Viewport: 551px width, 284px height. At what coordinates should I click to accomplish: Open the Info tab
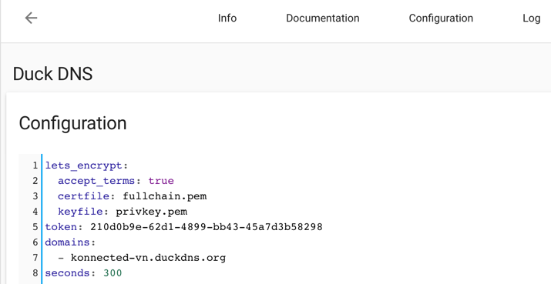point(227,18)
